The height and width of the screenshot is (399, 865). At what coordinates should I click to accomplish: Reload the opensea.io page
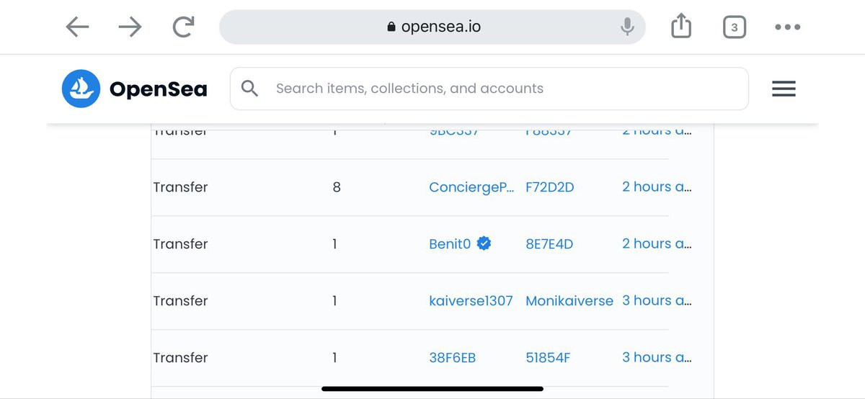[x=184, y=27]
